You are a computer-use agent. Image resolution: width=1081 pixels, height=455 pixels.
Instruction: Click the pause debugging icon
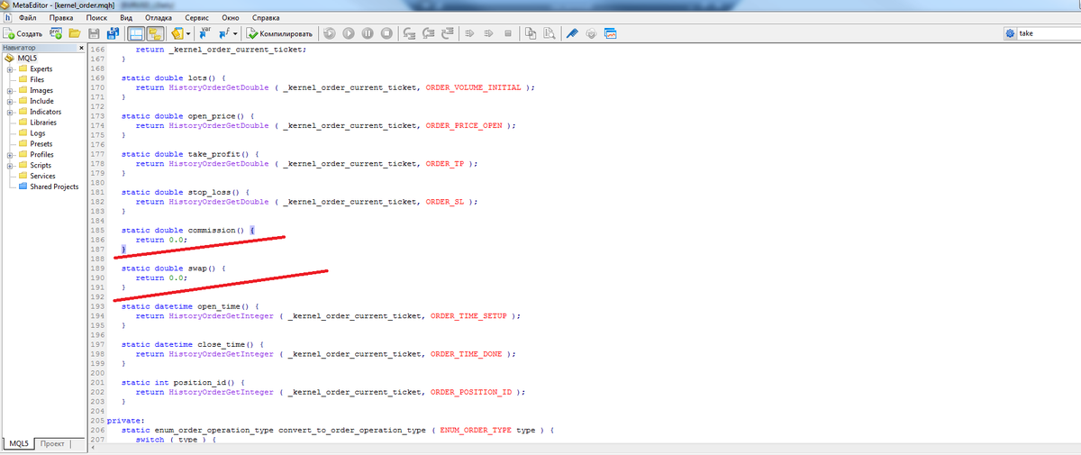pos(368,33)
